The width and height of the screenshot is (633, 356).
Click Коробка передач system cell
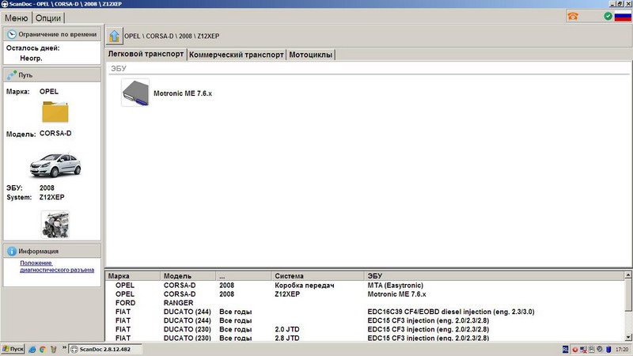(x=305, y=286)
